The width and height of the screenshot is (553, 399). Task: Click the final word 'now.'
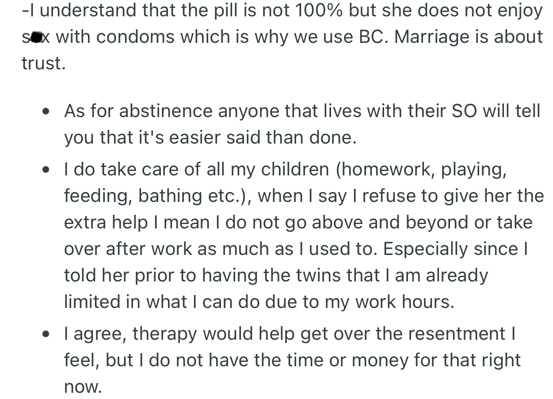click(x=83, y=387)
